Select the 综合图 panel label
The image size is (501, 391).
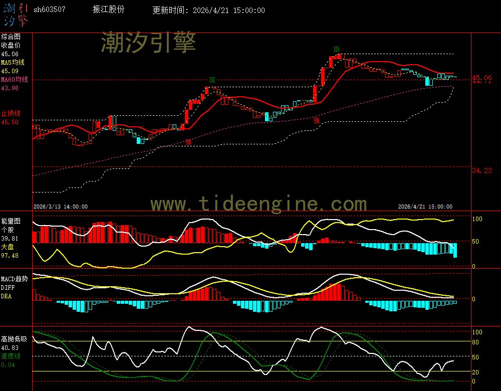(x=11, y=37)
